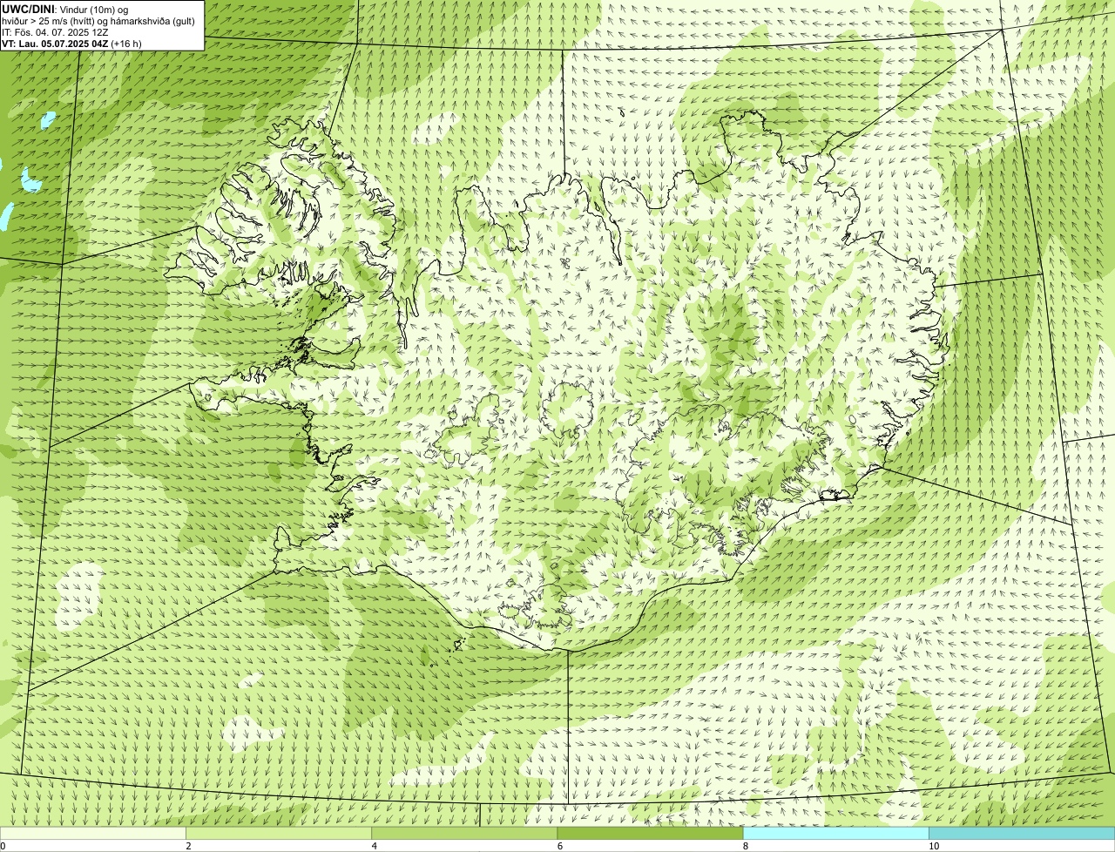Select the teal legend segment above 10
1115x852 pixels.
(x=1022, y=833)
